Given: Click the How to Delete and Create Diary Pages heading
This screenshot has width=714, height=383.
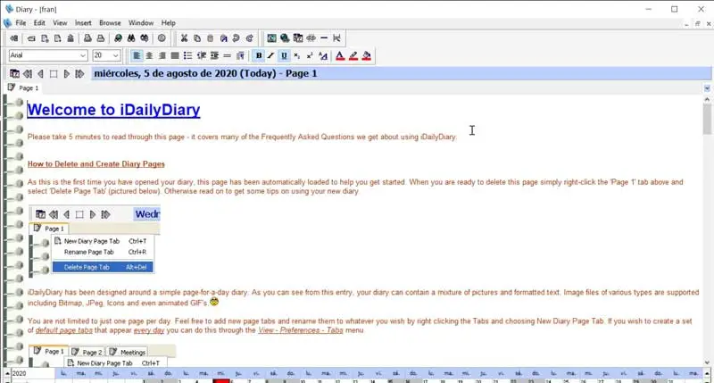Looking at the screenshot, I should pos(96,164).
